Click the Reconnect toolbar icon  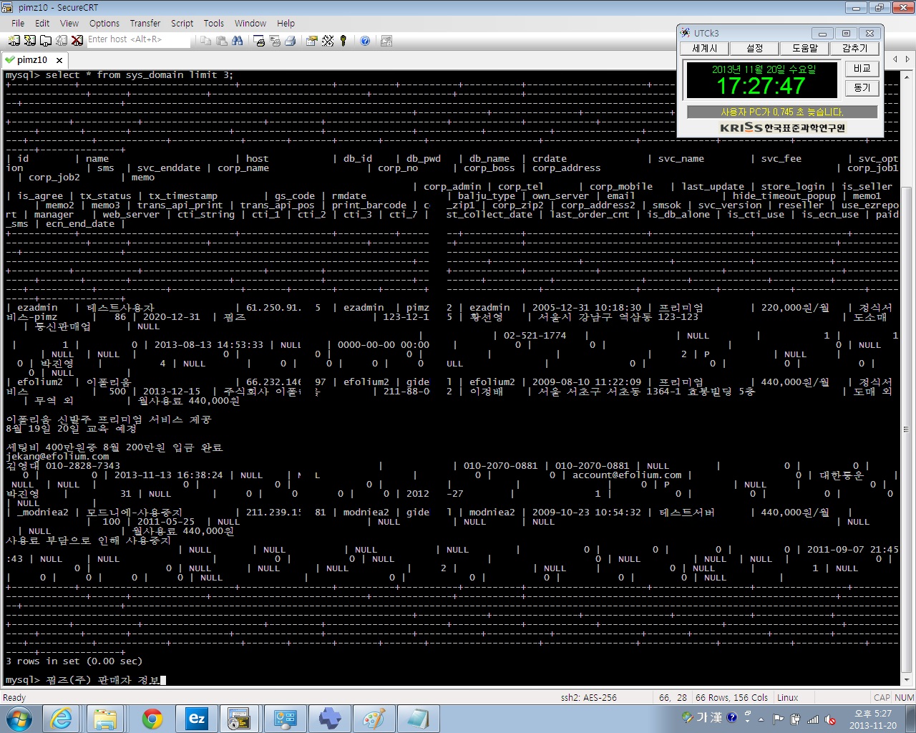point(62,41)
